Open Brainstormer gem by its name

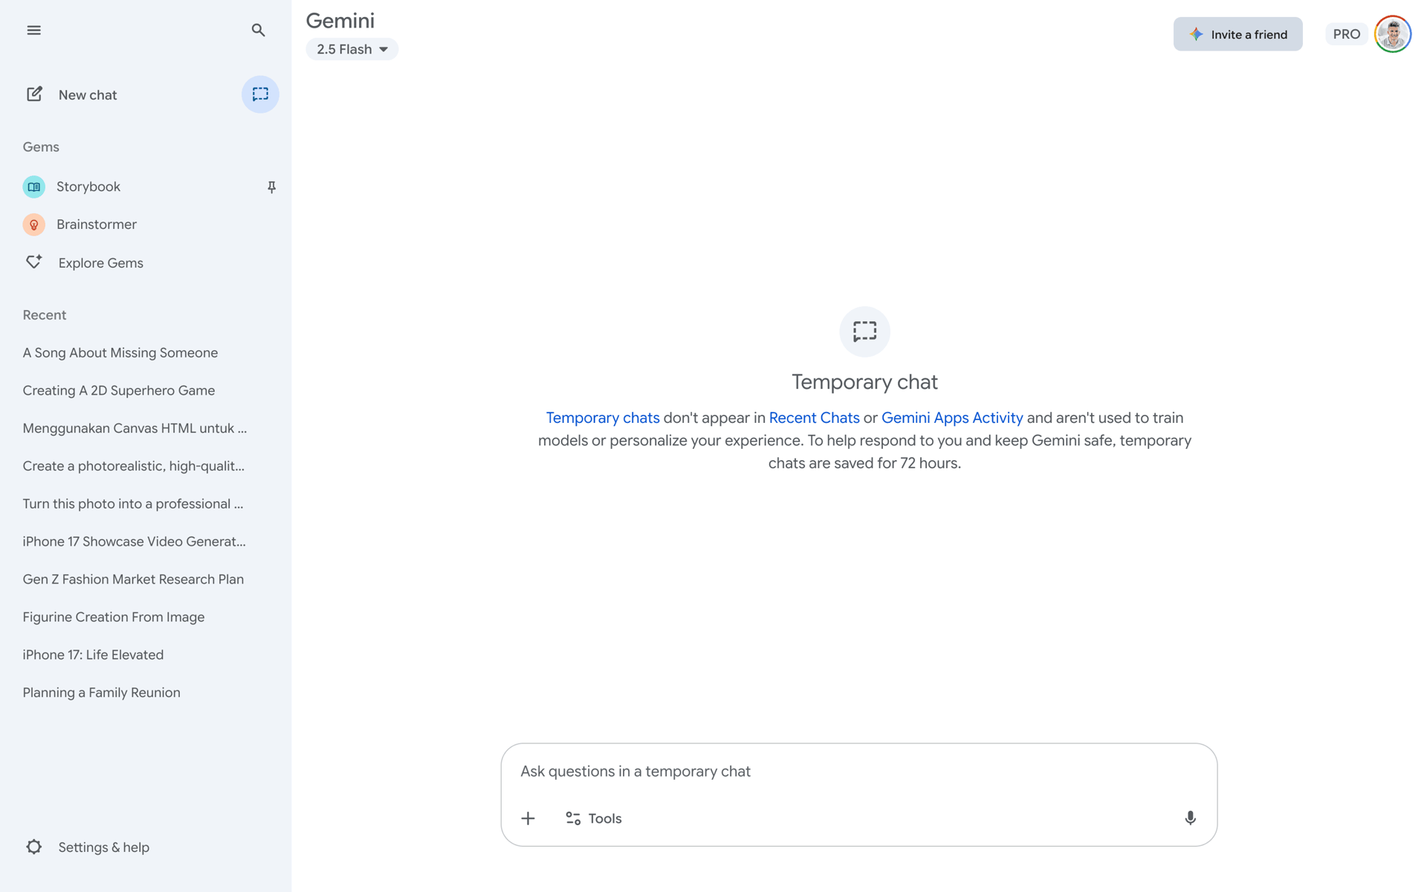click(x=97, y=224)
